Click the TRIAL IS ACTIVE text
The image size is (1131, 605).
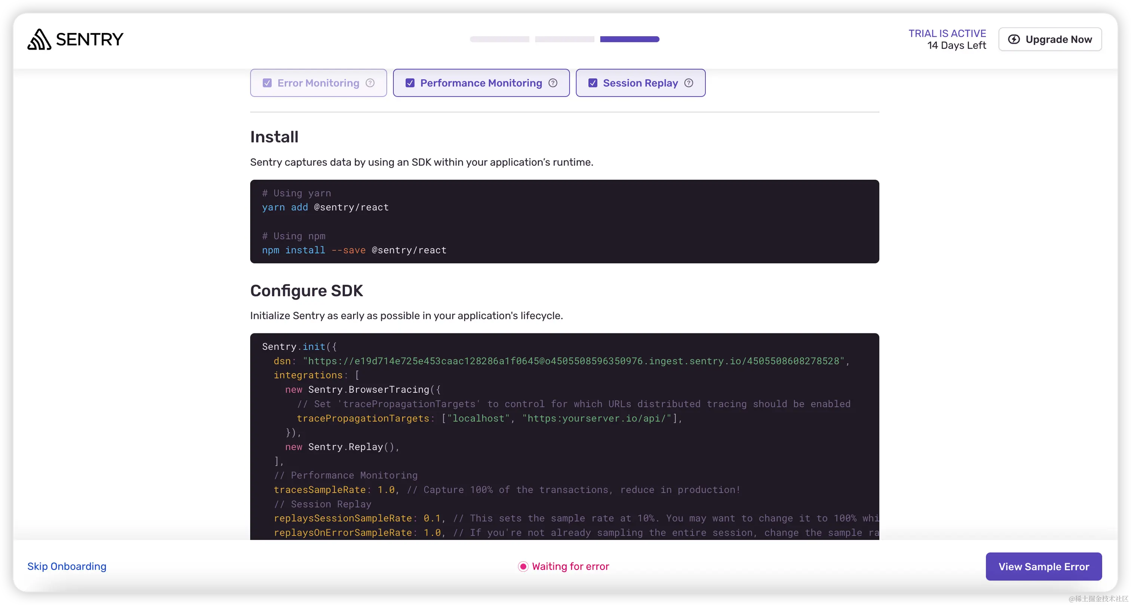(947, 33)
